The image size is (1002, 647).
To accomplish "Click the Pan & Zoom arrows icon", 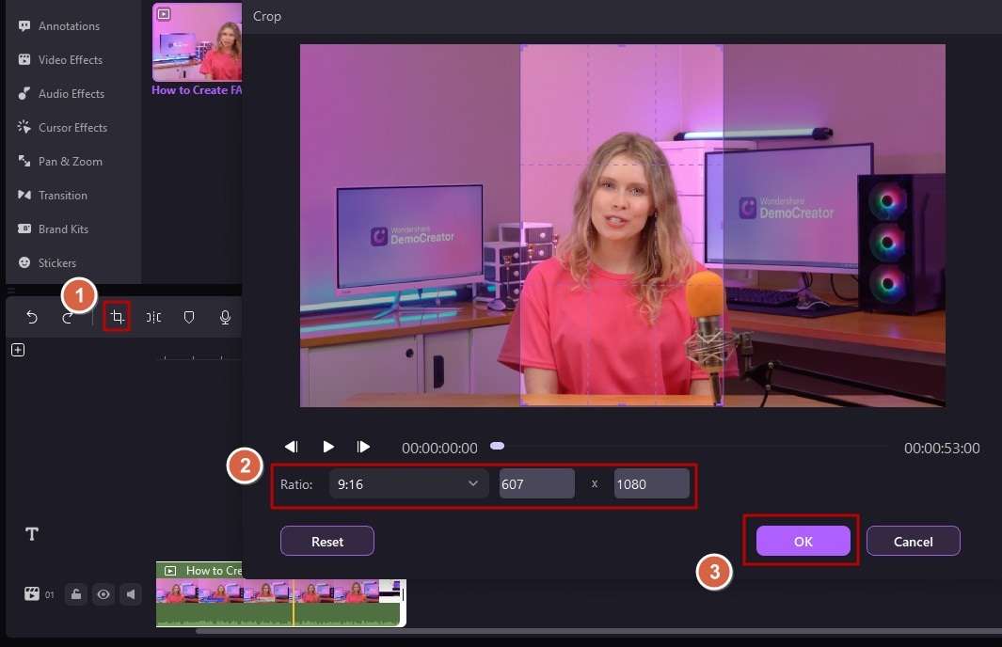I will coord(24,161).
